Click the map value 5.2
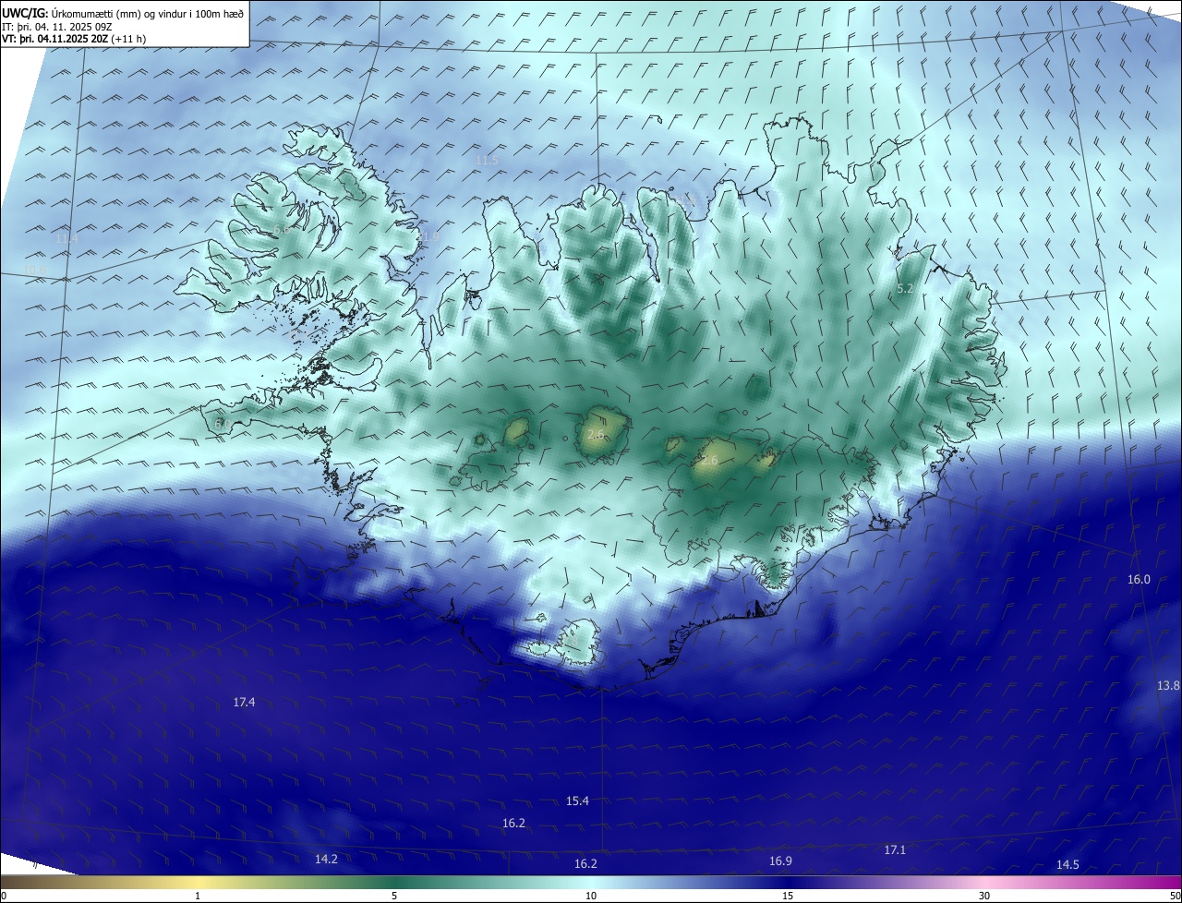The image size is (1182, 903). 906,289
